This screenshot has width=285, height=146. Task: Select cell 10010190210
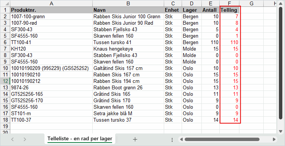[51, 75]
